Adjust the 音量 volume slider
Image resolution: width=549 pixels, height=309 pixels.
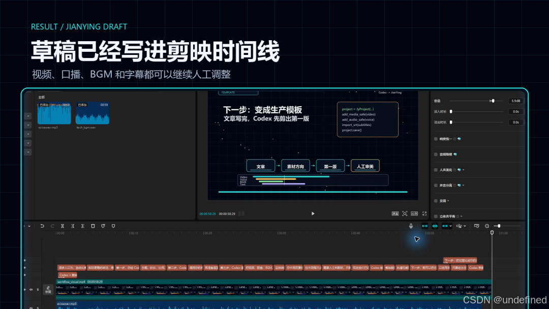(x=477, y=101)
